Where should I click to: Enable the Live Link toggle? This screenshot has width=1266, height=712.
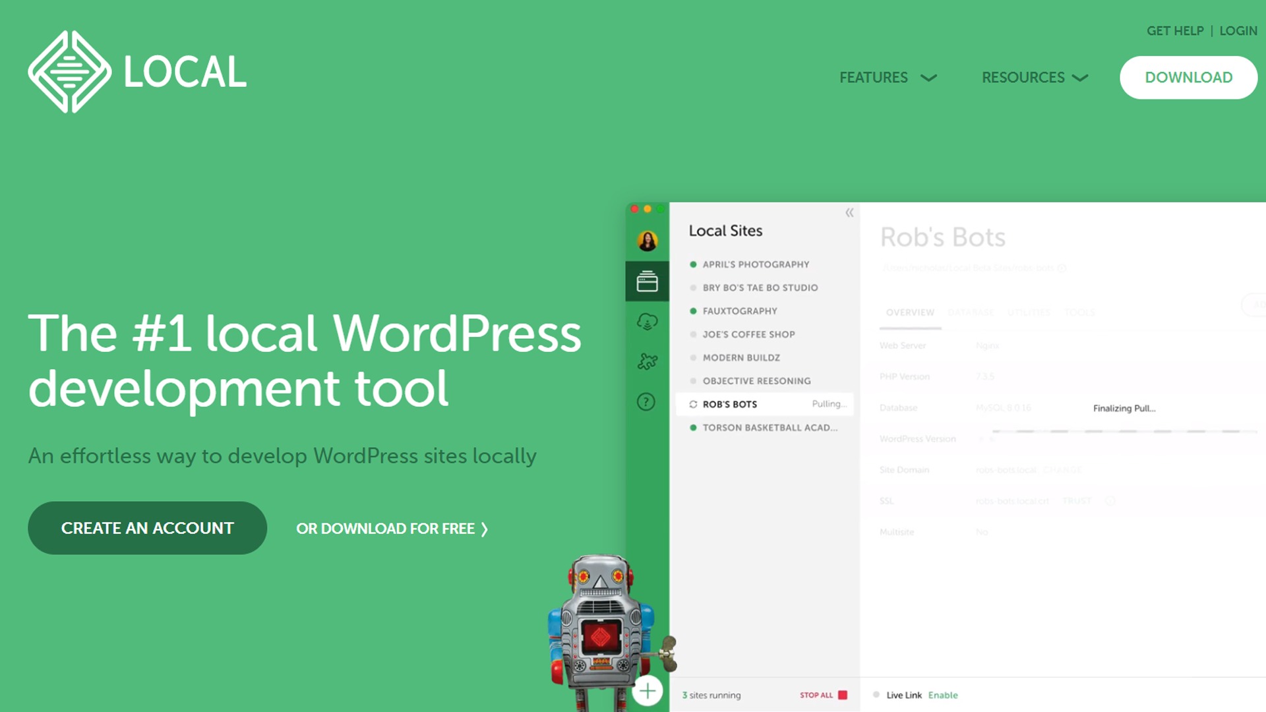[942, 695]
